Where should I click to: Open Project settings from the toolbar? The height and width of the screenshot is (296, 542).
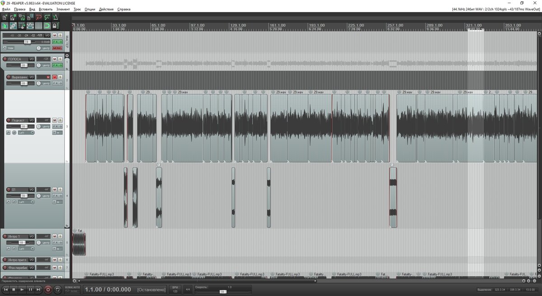30,18
